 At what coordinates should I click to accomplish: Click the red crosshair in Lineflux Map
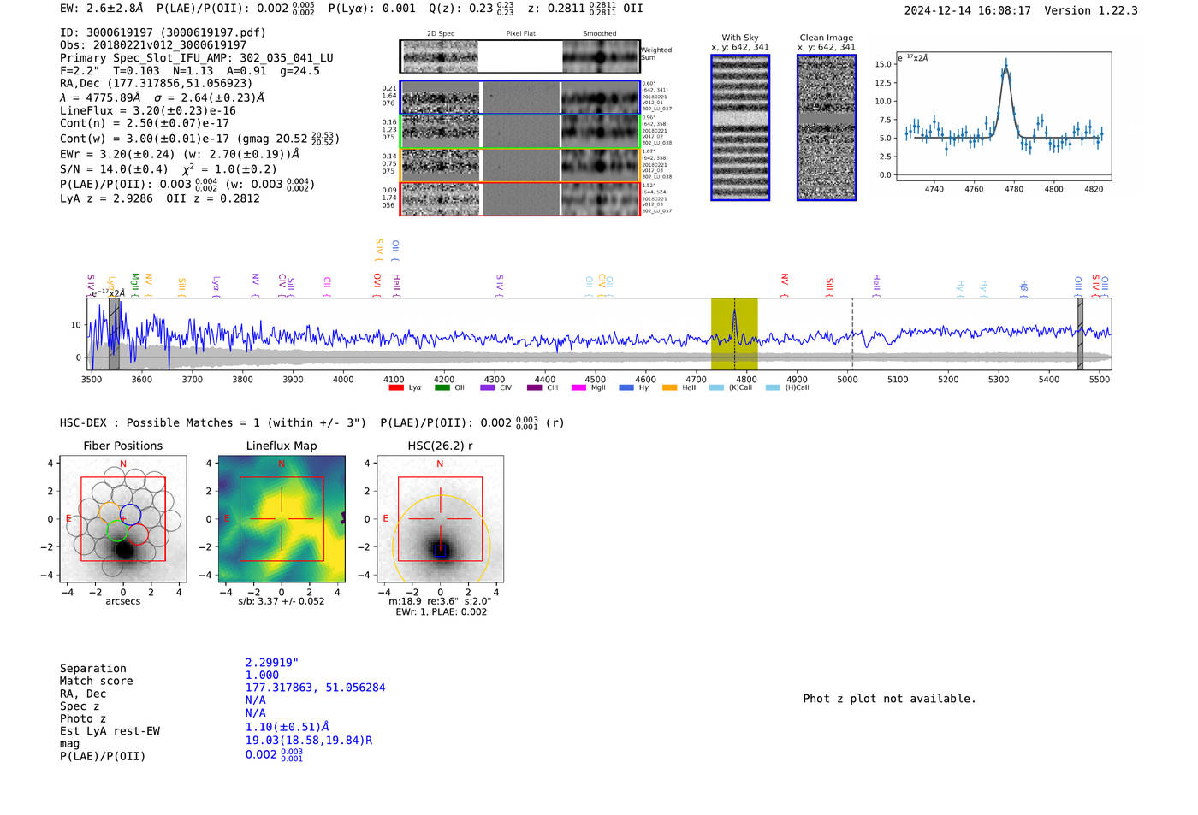coord(282,519)
